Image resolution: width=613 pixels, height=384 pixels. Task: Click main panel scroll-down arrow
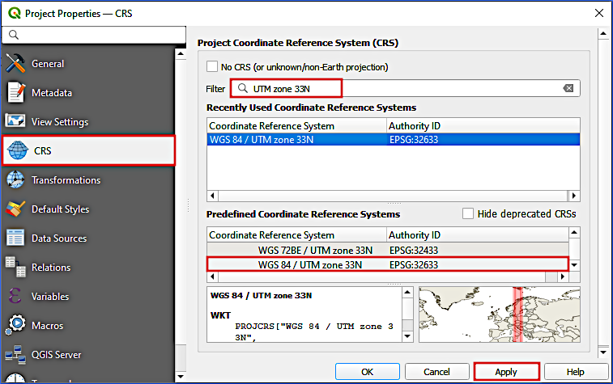pos(603,352)
